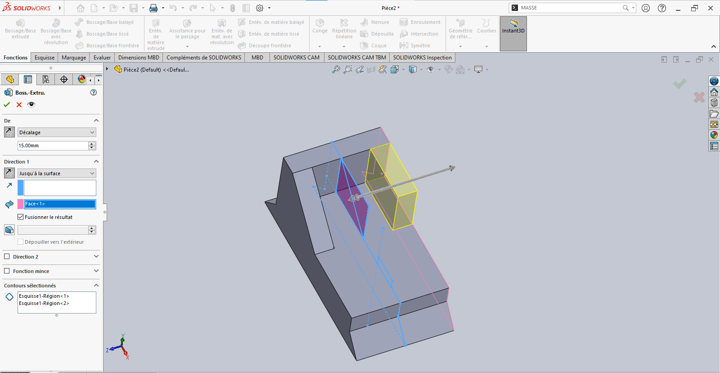Enable the Fonction mince checkbox

pos(7,271)
